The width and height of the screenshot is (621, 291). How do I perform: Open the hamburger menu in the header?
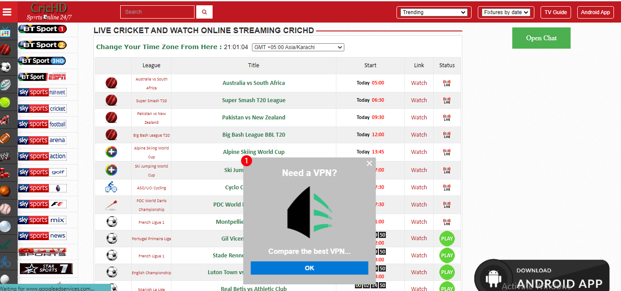pyautogui.click(x=7, y=11)
